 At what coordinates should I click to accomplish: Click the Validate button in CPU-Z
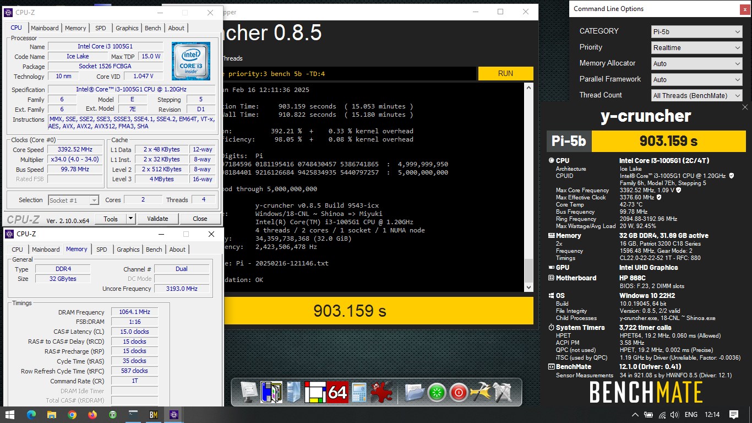click(x=157, y=219)
